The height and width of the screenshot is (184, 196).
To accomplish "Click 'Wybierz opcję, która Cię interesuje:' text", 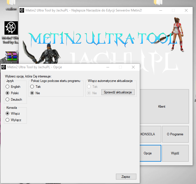I will (28, 76).
